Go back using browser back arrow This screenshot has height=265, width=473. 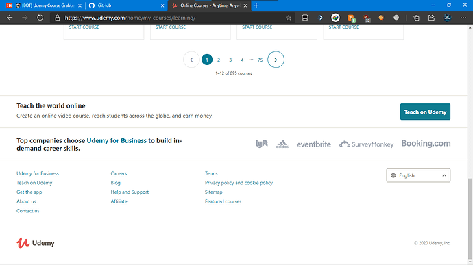10,18
